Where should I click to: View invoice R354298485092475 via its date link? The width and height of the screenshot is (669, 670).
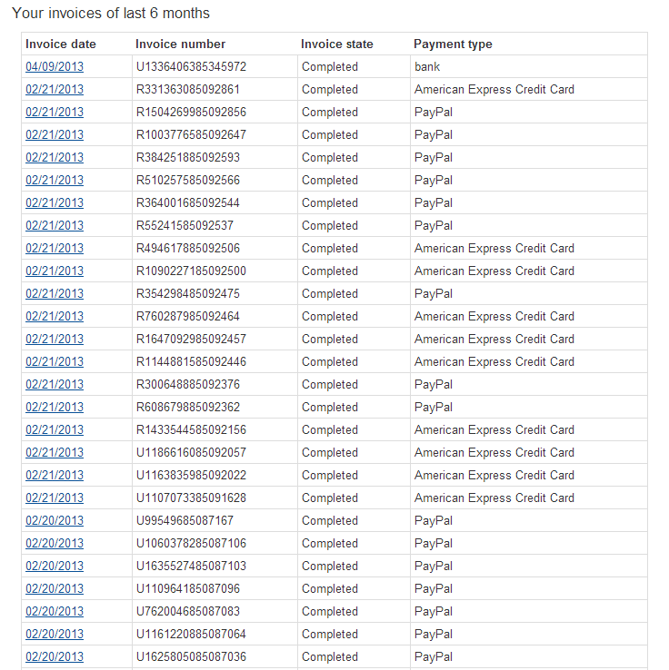[55, 293]
